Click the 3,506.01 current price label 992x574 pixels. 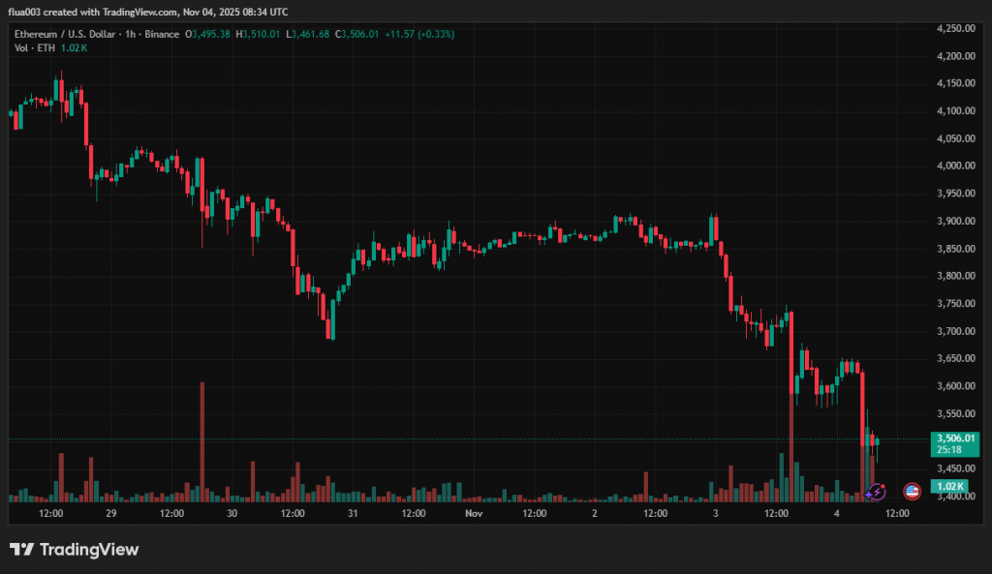pyautogui.click(x=953, y=438)
